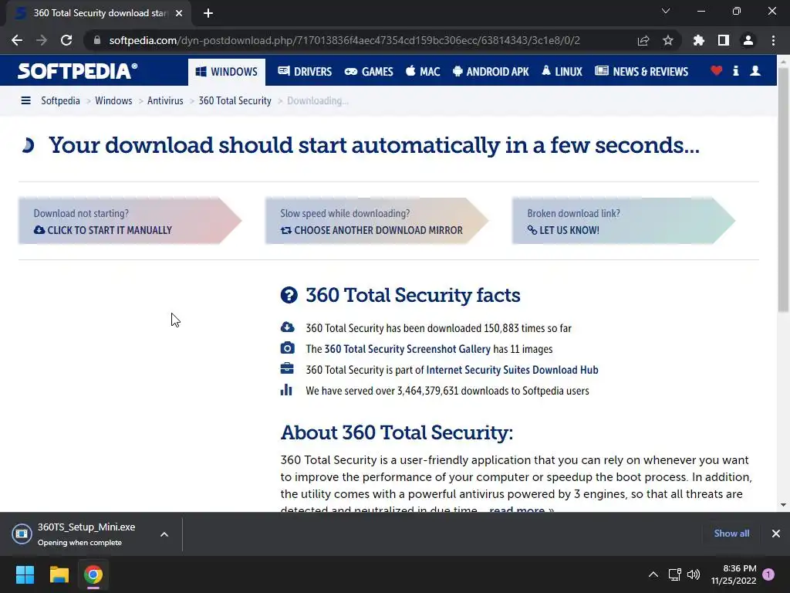790x593 pixels.
Task: Select the 150,883 times download fact text
Action: coord(438,328)
